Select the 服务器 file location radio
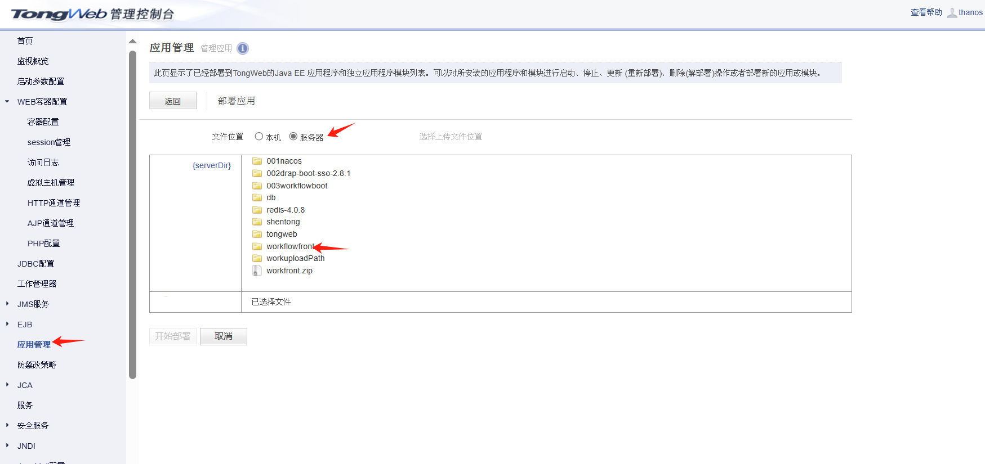Viewport: 985px width, 464px height. coord(293,136)
